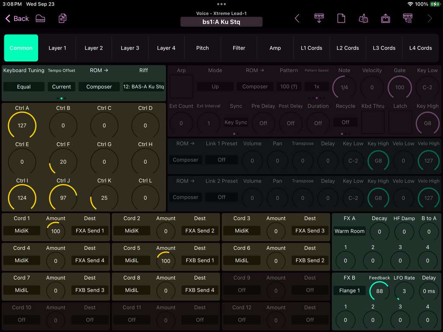Go to previous preset with left chevron
443x332 pixels.
(297, 19)
